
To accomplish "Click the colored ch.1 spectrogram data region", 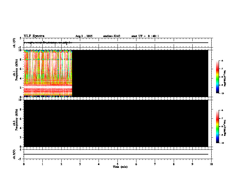I will point(48,73).
